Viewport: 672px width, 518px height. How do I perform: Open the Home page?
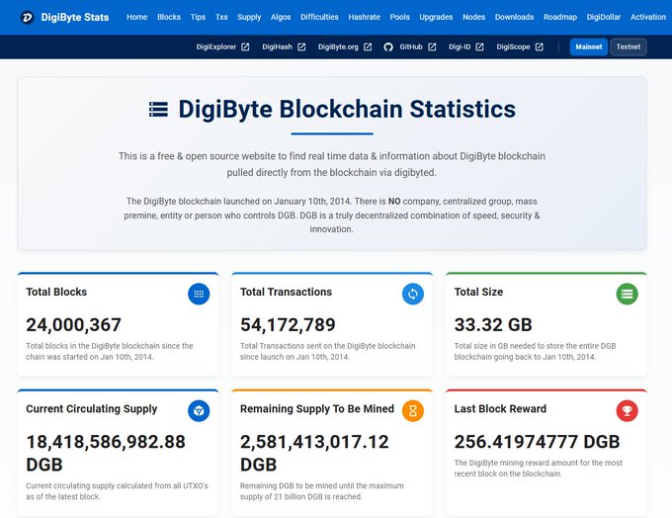pos(136,17)
